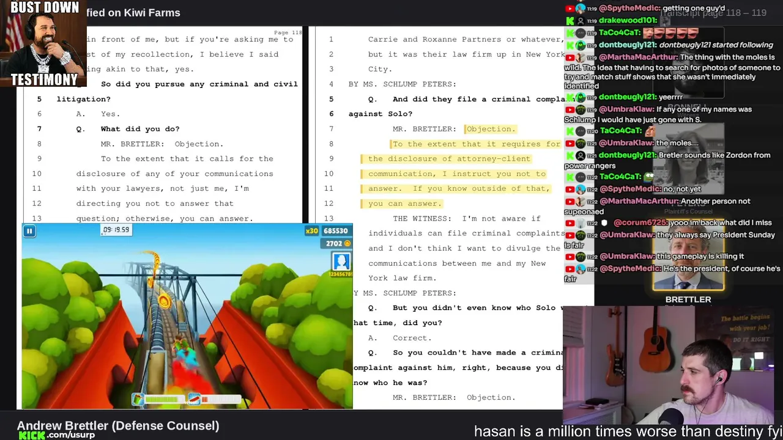This screenshot has width=783, height=440.
Task: Click the BUST DOWN title text
Action: coord(45,7)
